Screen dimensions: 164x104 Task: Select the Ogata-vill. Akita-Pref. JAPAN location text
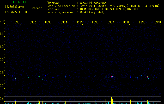click(119, 6)
